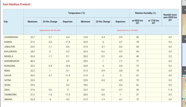Image resolution: width=186 pixels, height=107 pixels.
Task: Click the Minimum temperature column header
Action: click(x=85, y=22)
